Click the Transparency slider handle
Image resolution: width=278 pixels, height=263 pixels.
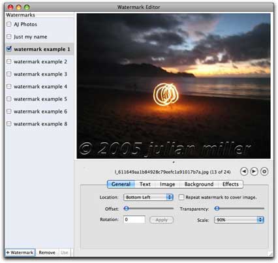(217, 209)
